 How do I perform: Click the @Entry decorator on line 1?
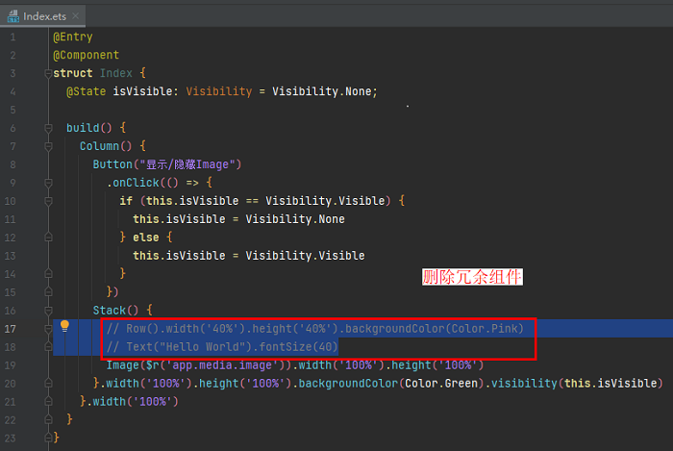coord(72,37)
